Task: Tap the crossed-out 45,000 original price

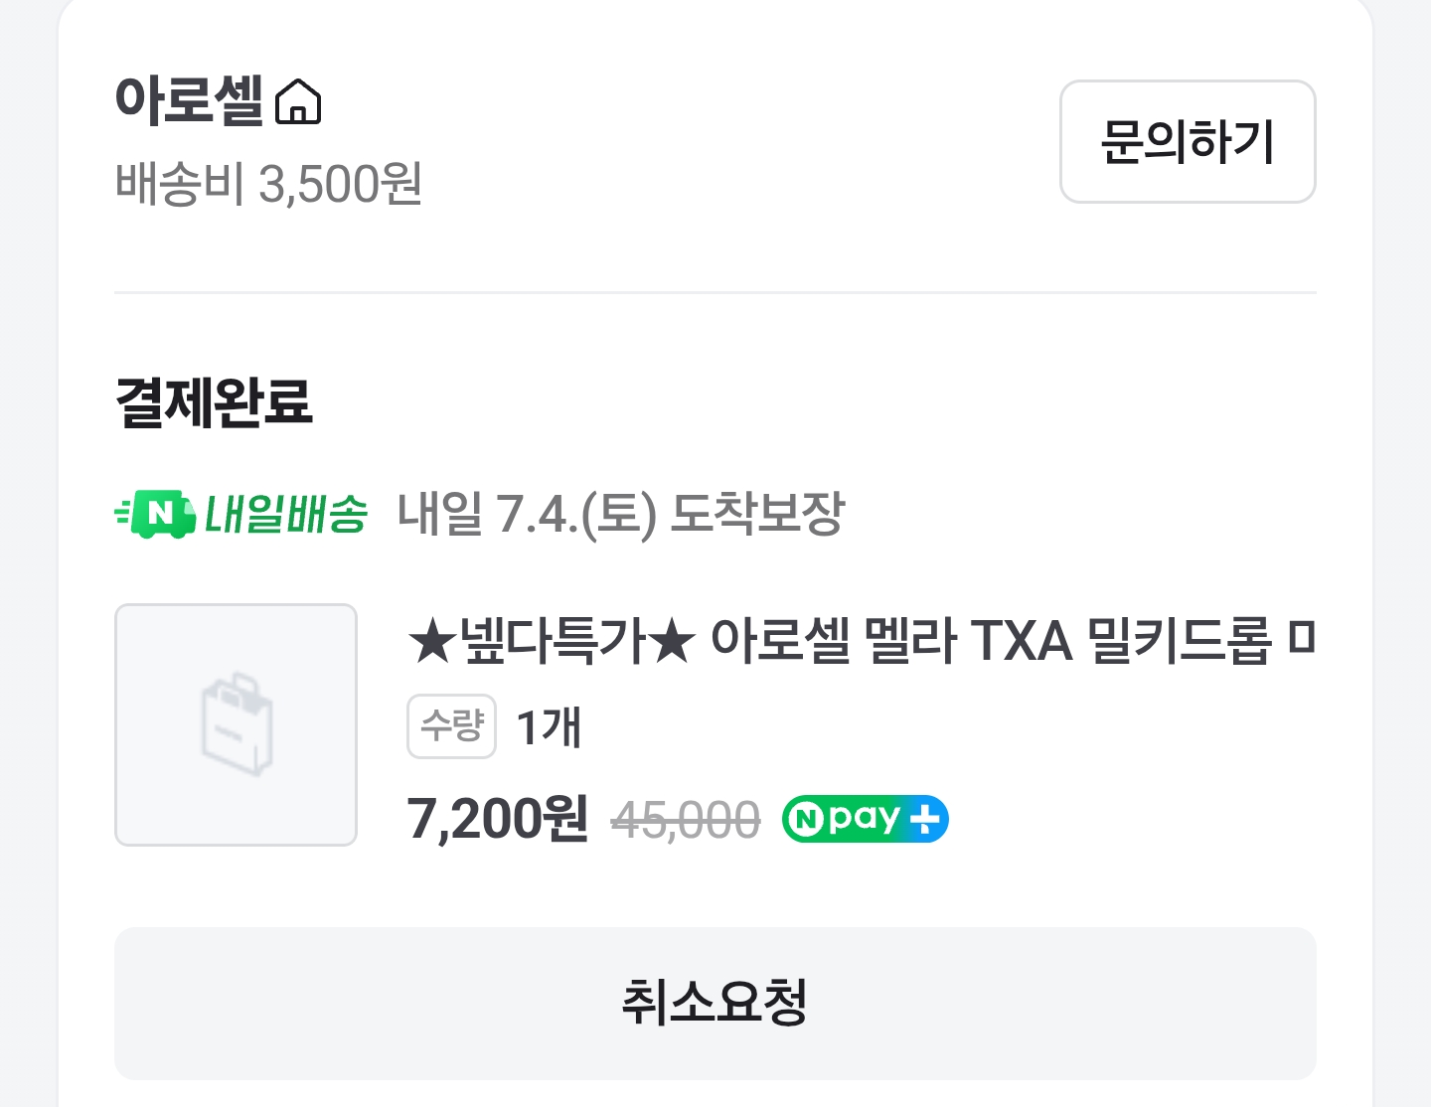Action: pyautogui.click(x=686, y=821)
